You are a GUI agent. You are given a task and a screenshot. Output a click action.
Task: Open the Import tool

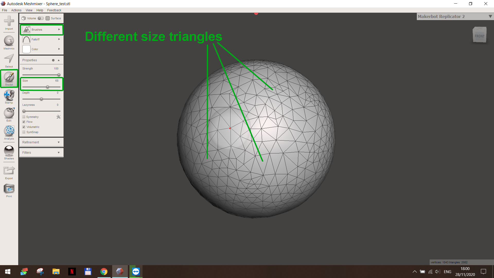(x=9, y=22)
